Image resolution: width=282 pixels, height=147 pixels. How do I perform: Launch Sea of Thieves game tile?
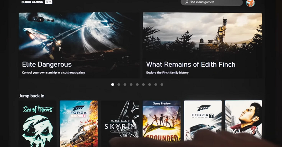[x=37, y=124]
